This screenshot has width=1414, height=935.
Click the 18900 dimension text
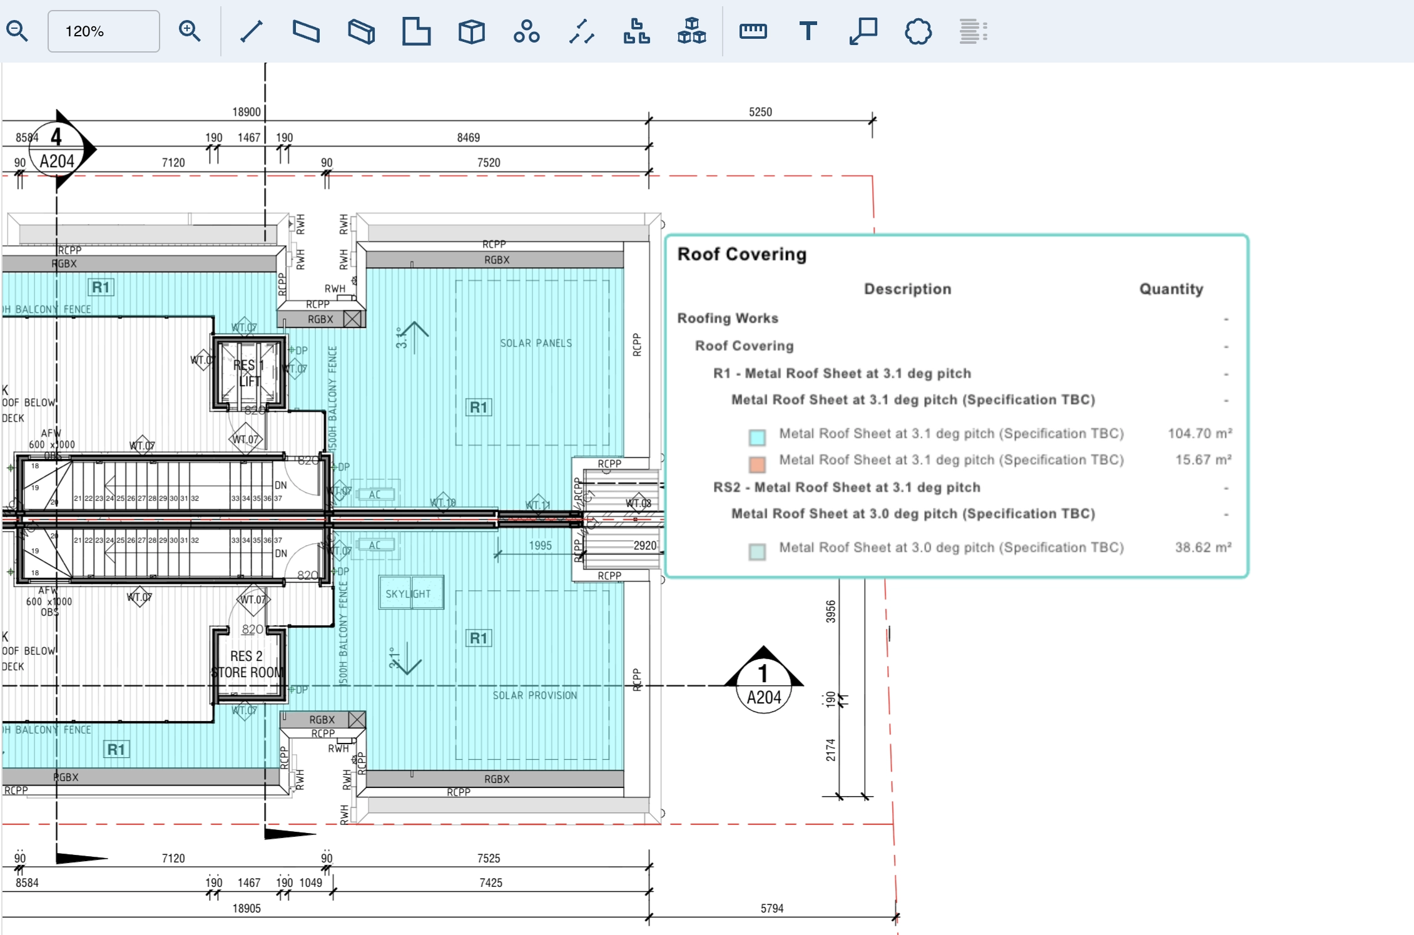[247, 112]
